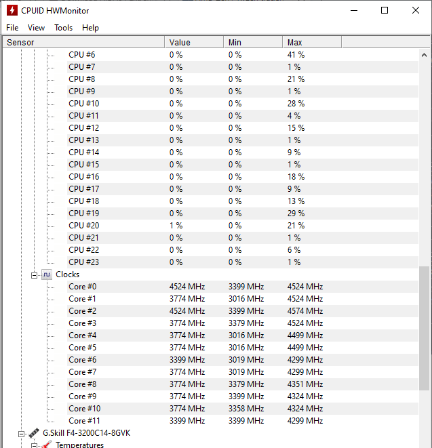Click the Value column header

pyautogui.click(x=194, y=42)
